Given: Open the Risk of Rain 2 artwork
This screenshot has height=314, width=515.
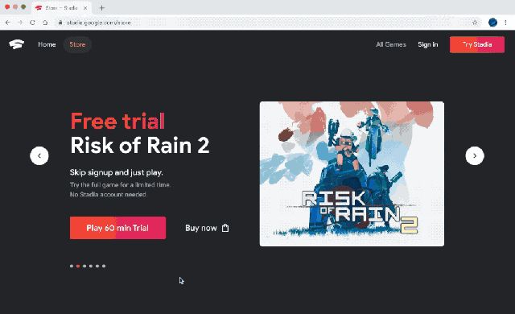Looking at the screenshot, I should coord(352,174).
